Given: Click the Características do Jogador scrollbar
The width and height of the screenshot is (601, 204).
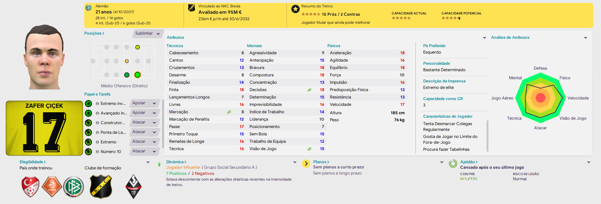Looking at the screenshot, I should tap(487, 136).
